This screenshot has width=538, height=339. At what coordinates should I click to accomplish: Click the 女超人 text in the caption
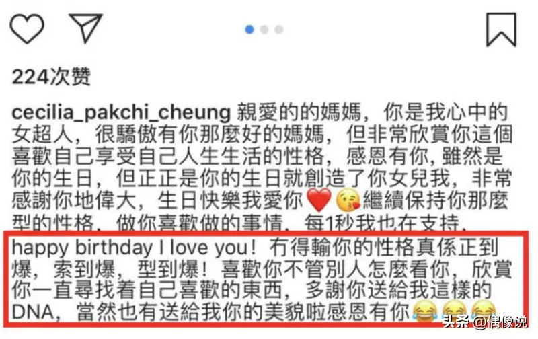coord(42,134)
